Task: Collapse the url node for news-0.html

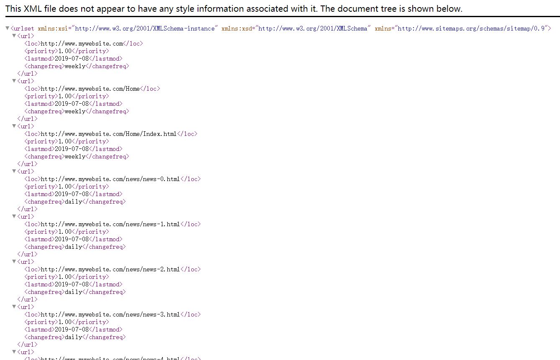Action: 14,171
